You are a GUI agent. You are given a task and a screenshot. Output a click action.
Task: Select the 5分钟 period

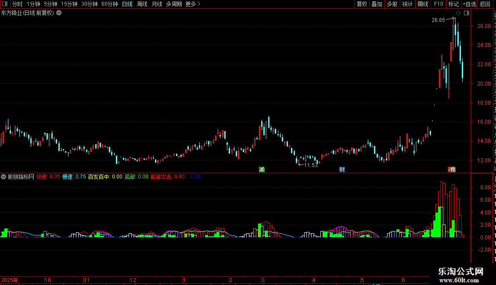point(50,4)
